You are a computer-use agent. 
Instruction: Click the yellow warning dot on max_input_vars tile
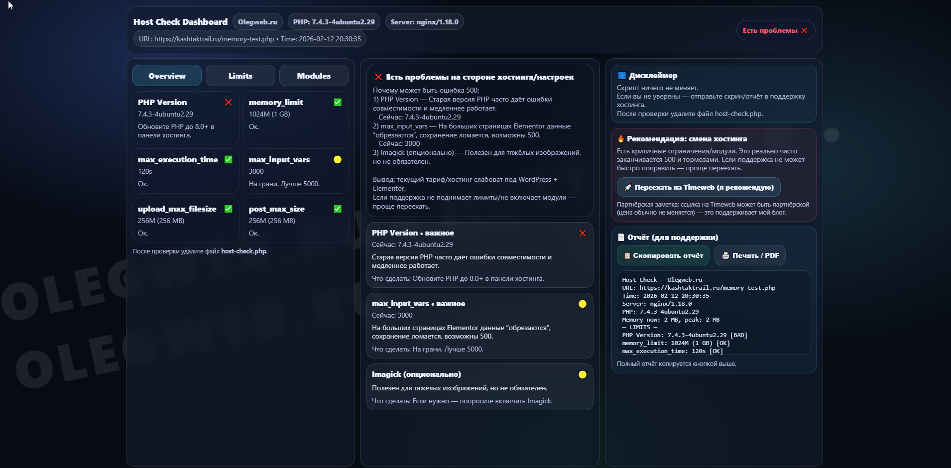[x=338, y=159]
